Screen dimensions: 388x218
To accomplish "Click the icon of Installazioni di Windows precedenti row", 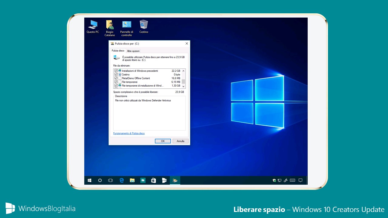I will (x=120, y=71).
